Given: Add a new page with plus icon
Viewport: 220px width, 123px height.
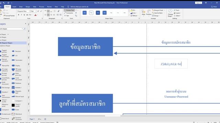Looking at the screenshot, I should pyautogui.click(x=45, y=119).
